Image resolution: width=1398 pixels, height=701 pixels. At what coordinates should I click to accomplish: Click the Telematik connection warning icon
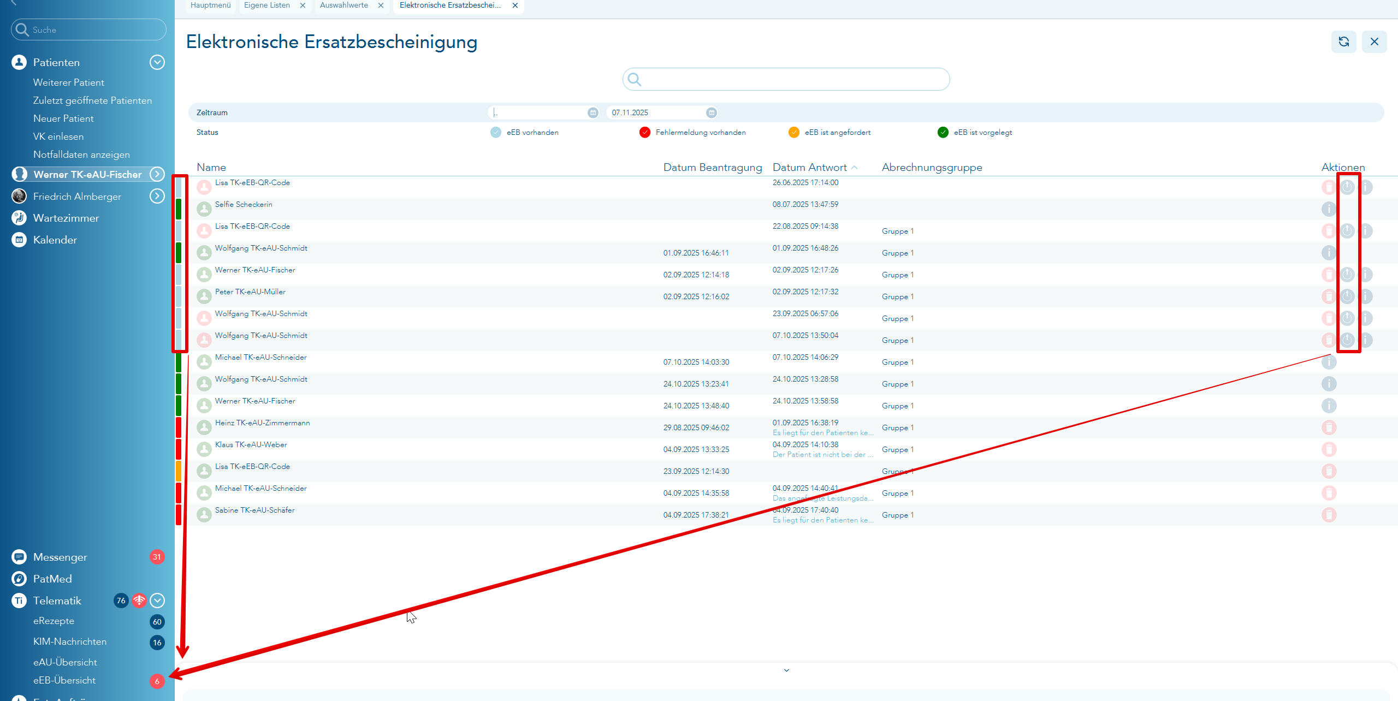pos(139,601)
